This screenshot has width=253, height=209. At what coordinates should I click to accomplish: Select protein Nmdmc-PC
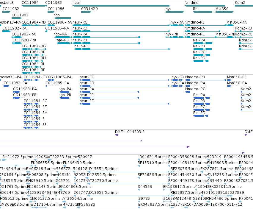pos(188,92)
